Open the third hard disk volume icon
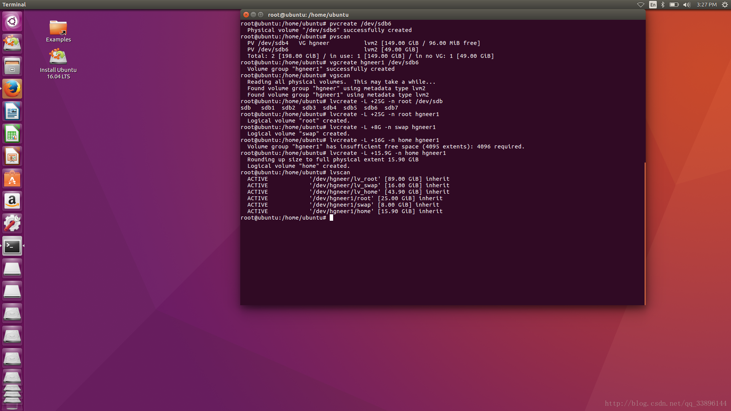The image size is (731, 411). pos(12,358)
